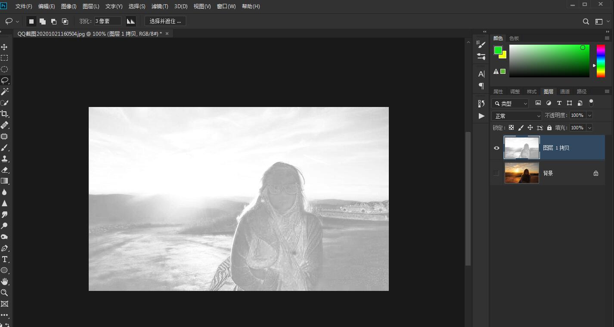The height and width of the screenshot is (327, 614).
Task: Select the Pen tool
Action: pyautogui.click(x=4, y=248)
